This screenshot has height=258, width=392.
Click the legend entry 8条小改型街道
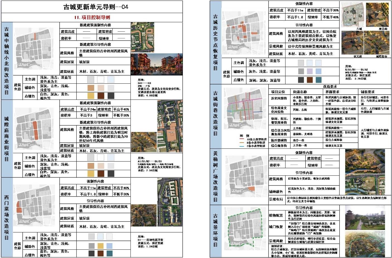click(256, 143)
